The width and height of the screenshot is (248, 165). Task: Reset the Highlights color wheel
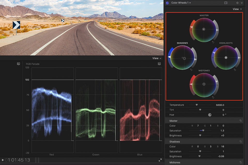(x=235, y=70)
